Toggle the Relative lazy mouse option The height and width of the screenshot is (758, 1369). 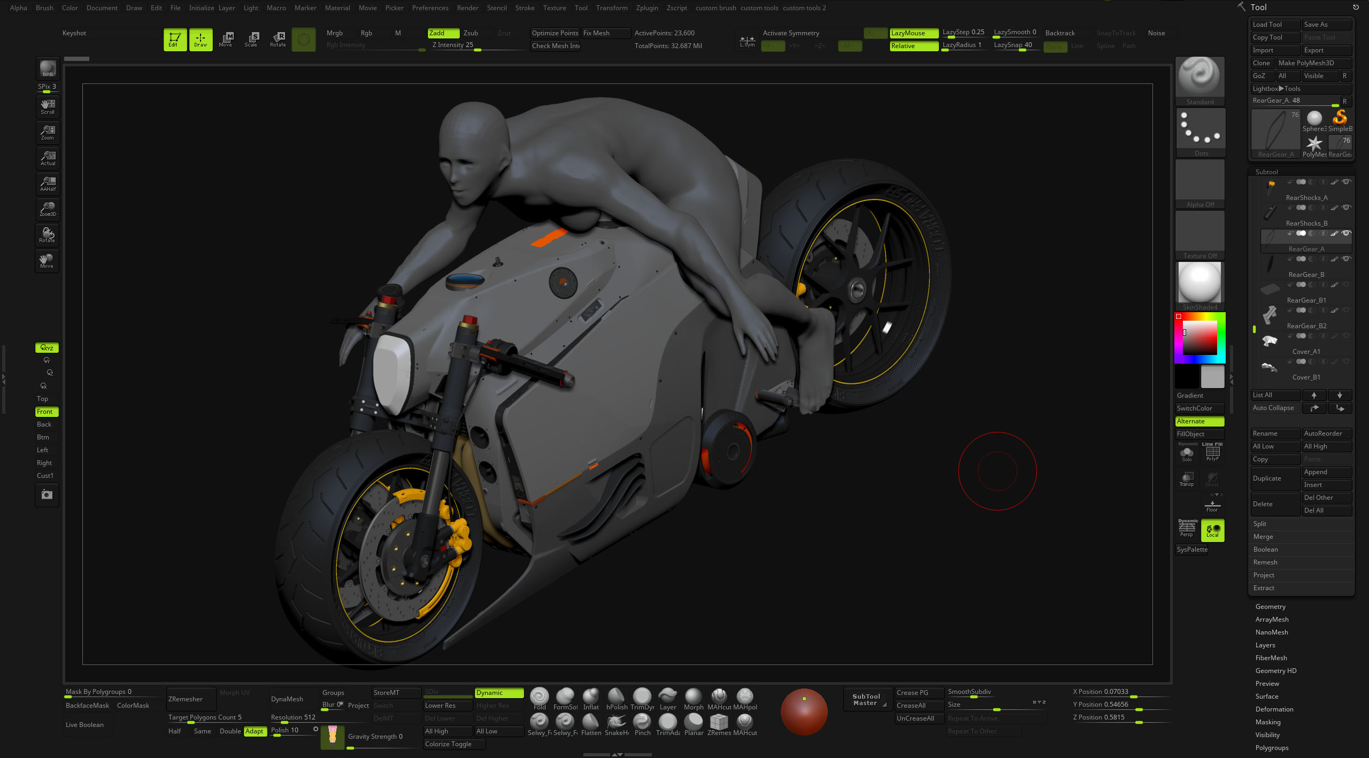point(914,46)
